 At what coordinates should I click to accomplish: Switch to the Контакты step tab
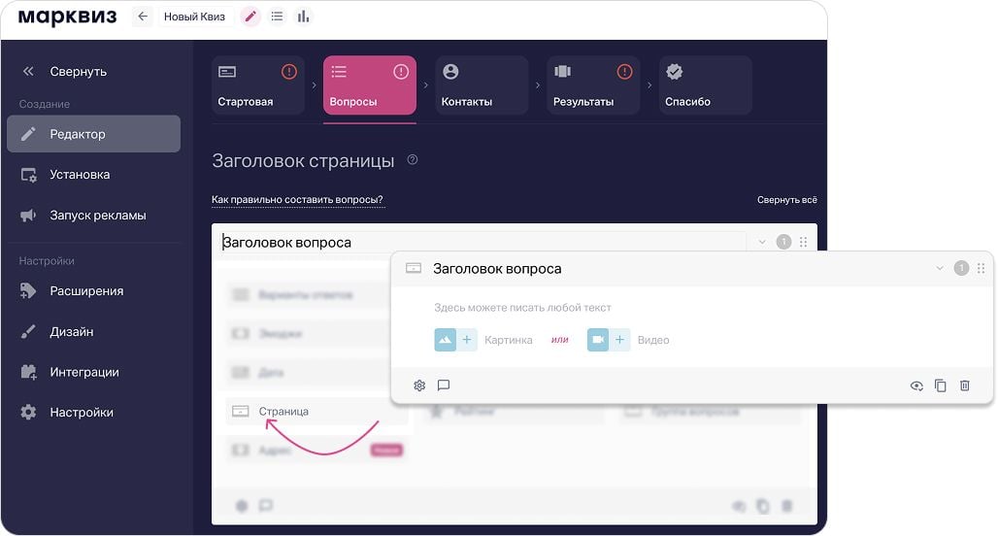click(482, 85)
